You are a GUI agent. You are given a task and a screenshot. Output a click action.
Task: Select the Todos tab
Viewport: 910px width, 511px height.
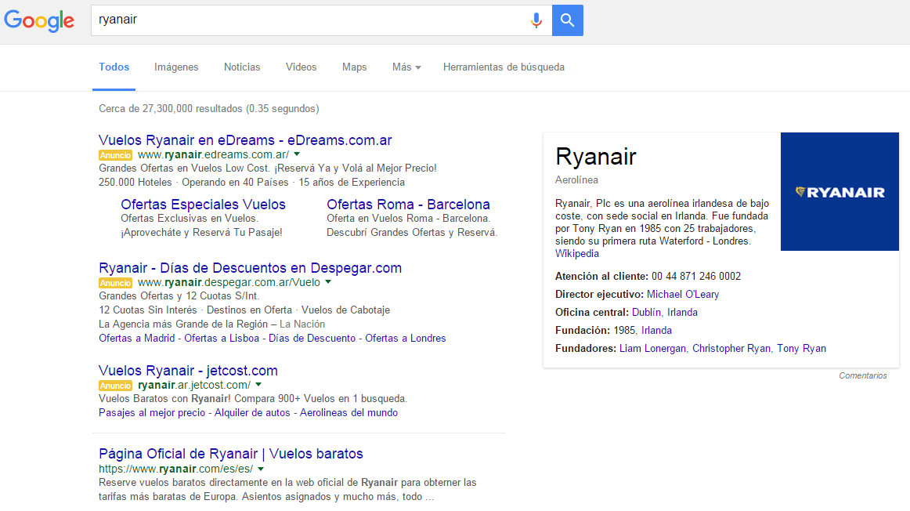[114, 67]
